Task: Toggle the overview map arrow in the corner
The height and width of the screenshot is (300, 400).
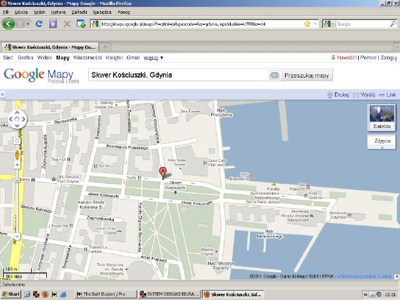Action: click(397, 277)
